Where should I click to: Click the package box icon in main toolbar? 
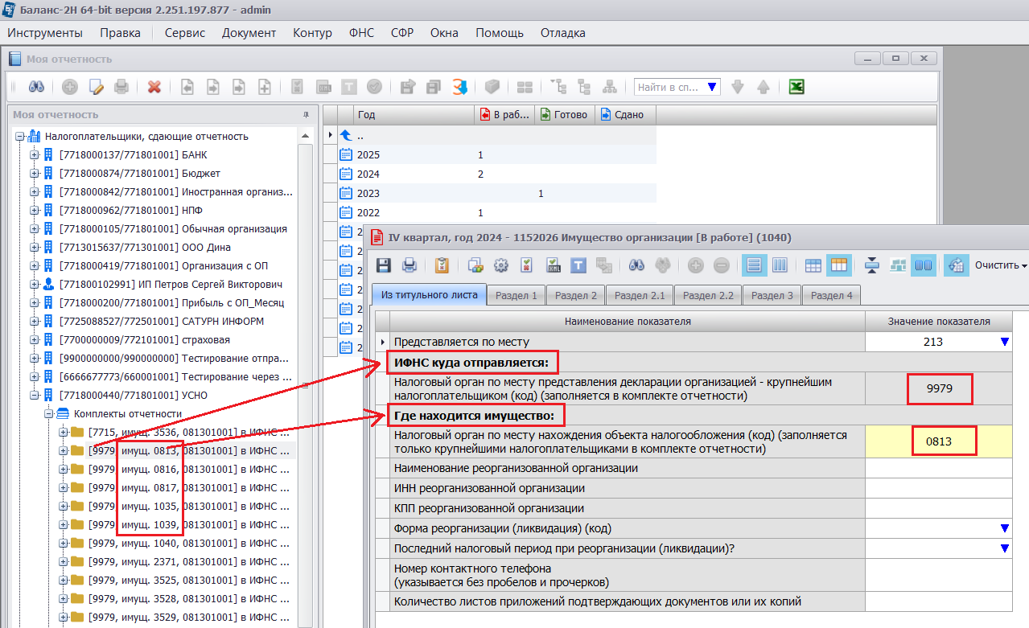(492, 87)
